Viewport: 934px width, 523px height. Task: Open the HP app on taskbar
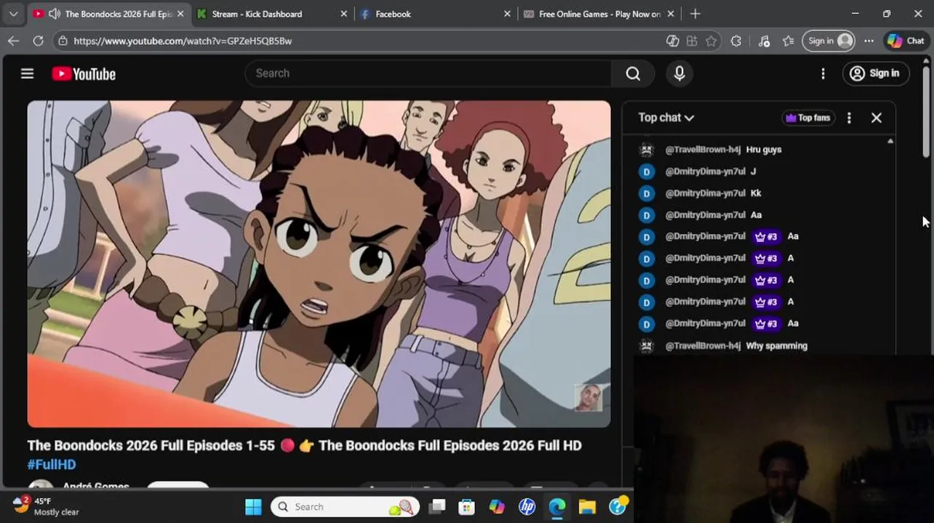[x=527, y=506]
